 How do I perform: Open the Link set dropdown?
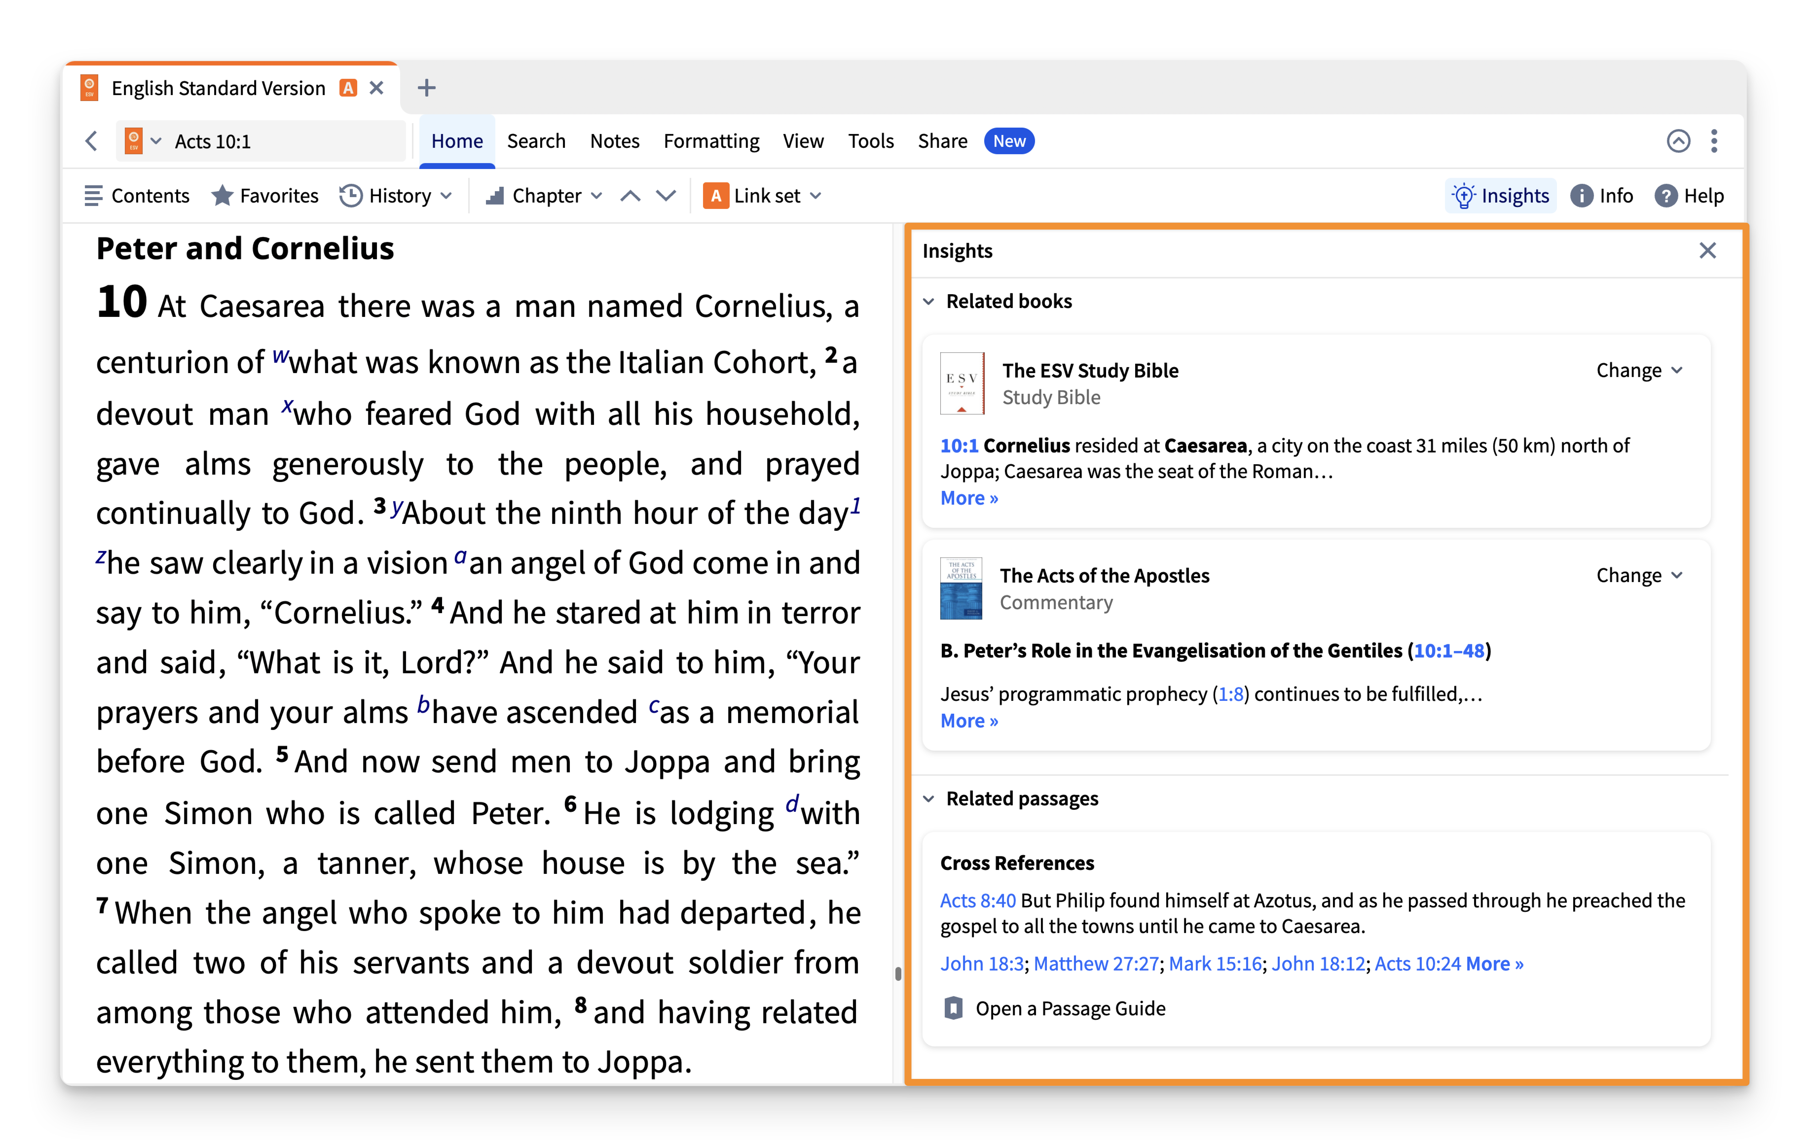coord(763,196)
